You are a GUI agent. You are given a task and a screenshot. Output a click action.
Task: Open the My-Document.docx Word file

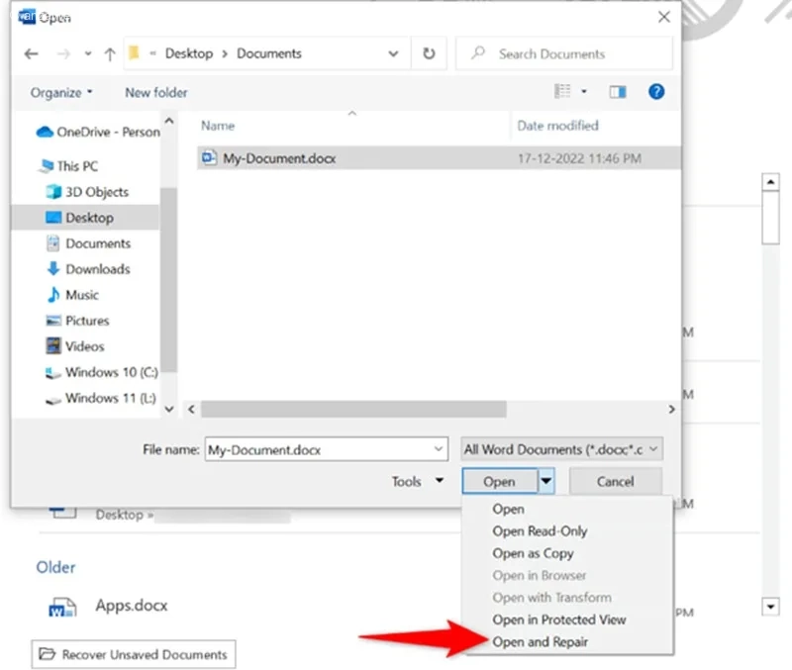[279, 156]
